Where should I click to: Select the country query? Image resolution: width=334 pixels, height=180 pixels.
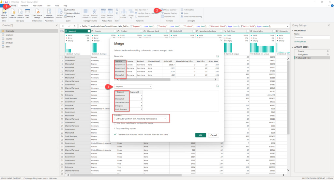tap(30, 39)
